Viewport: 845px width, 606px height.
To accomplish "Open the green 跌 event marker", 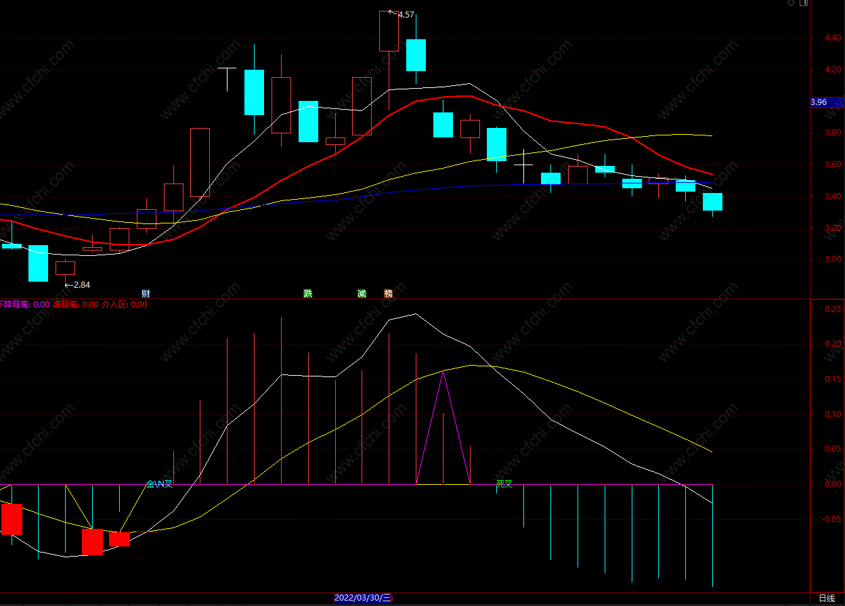I will [308, 293].
